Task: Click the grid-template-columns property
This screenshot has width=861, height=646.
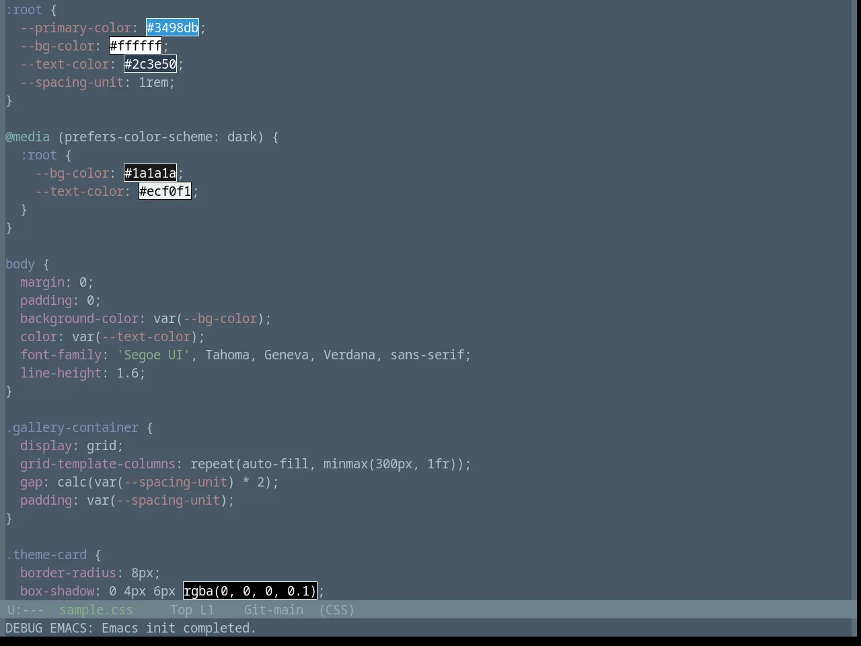Action: click(98, 464)
